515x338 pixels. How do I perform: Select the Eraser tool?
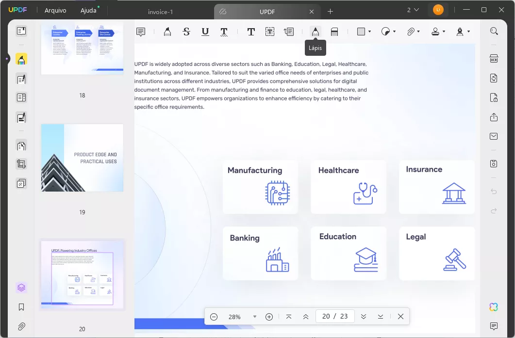tap(334, 31)
